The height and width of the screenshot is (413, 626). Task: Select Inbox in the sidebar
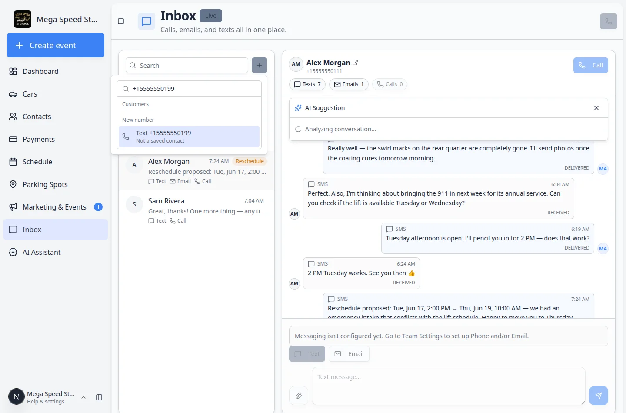56,230
